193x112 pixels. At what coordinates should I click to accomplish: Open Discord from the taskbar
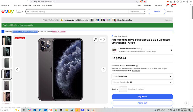(x=83, y=110)
